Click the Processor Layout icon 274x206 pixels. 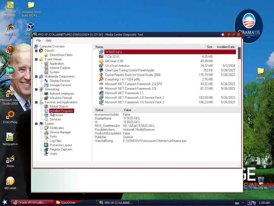pyautogui.click(x=46, y=145)
